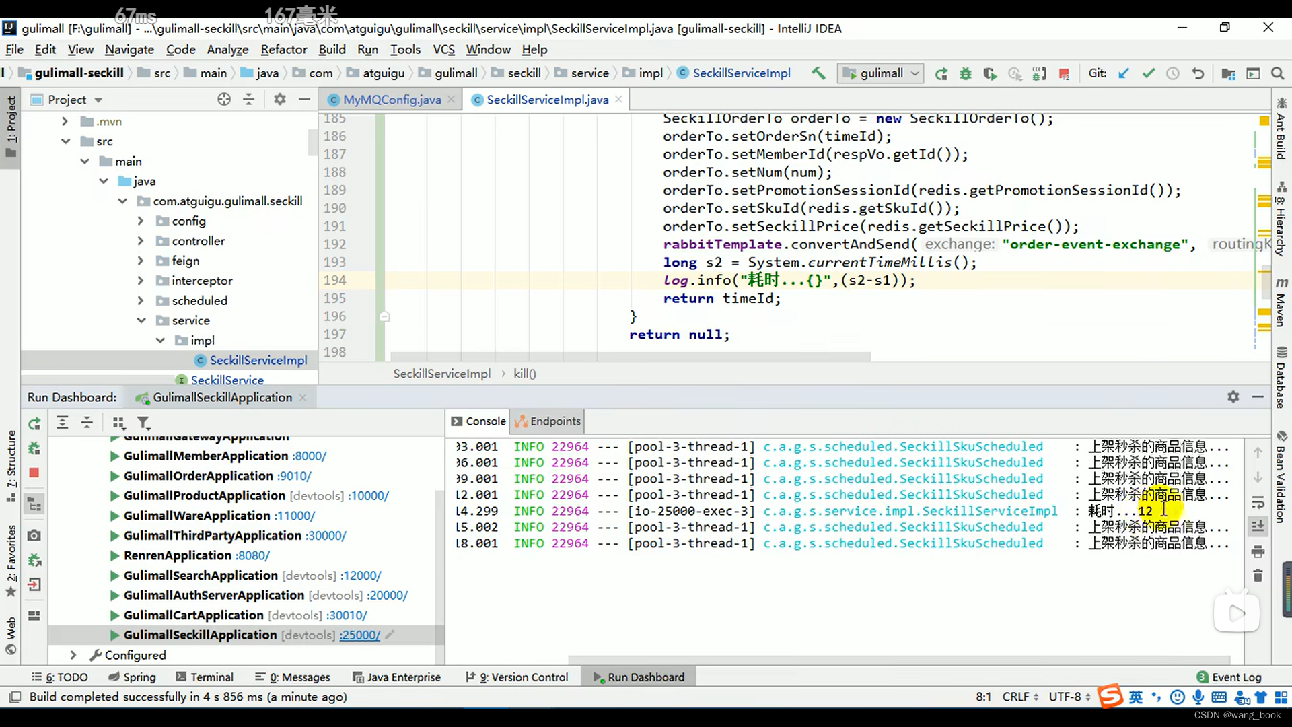Open port 25000 link of GulimallSeckillApplication

coord(360,635)
